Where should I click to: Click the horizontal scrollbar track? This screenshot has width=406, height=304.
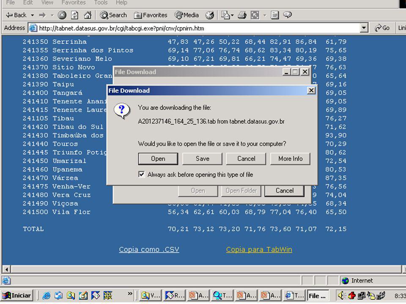[206, 269]
